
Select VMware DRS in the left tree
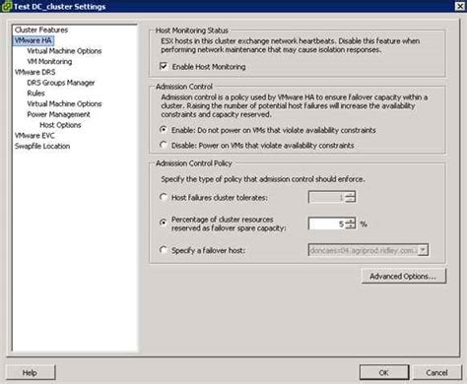(x=35, y=72)
